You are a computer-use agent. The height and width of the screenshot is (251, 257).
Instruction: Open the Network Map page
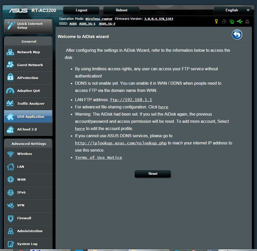[x=28, y=52]
